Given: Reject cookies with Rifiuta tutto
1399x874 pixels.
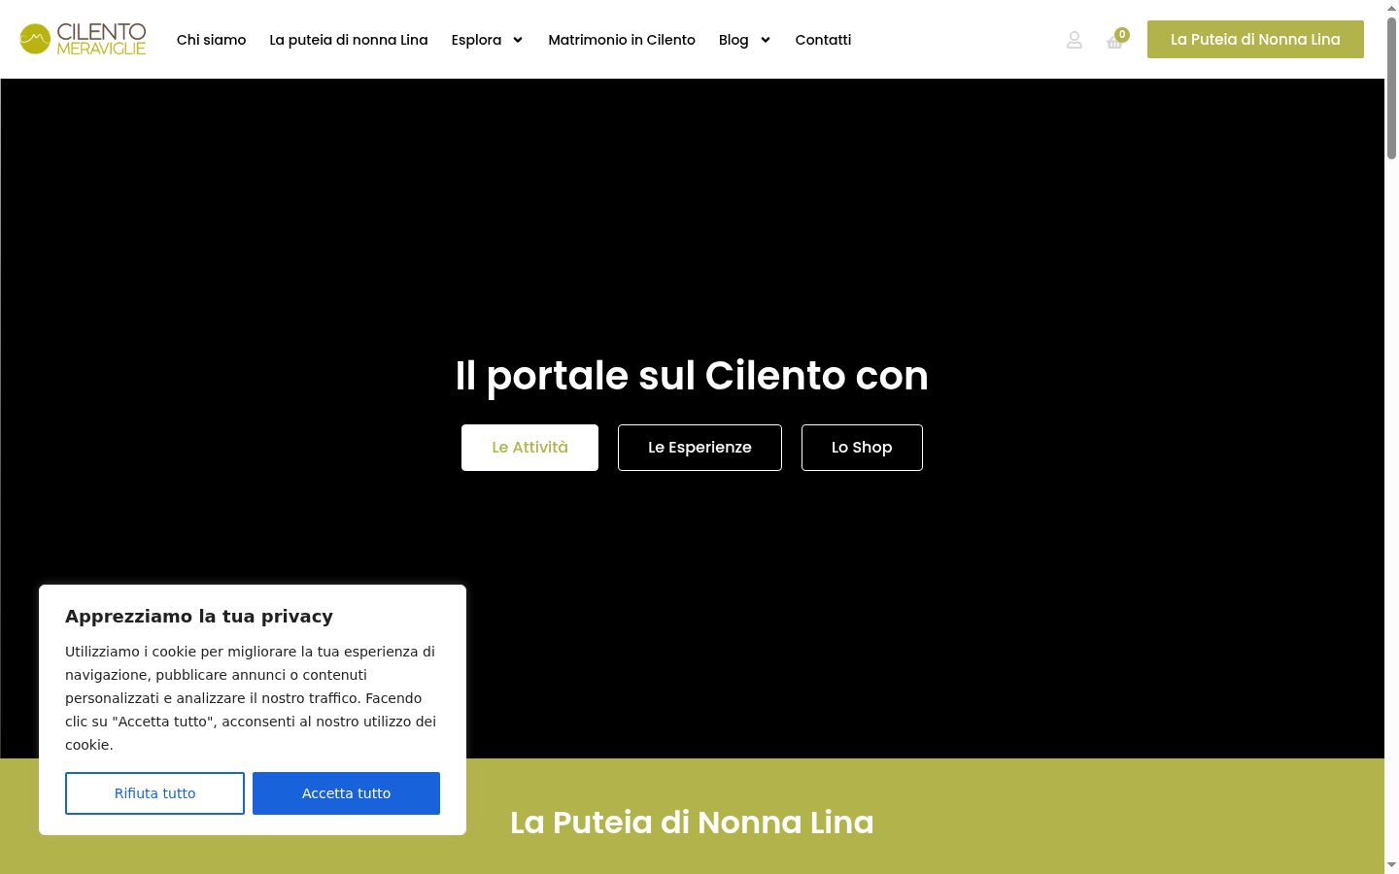Looking at the screenshot, I should click(154, 793).
